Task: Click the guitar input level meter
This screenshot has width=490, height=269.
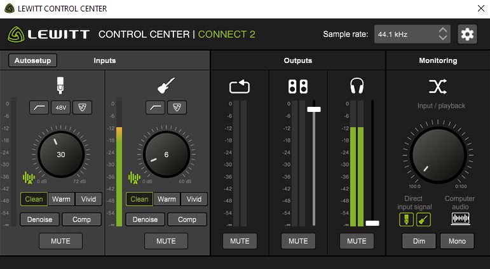Action: tap(119, 162)
